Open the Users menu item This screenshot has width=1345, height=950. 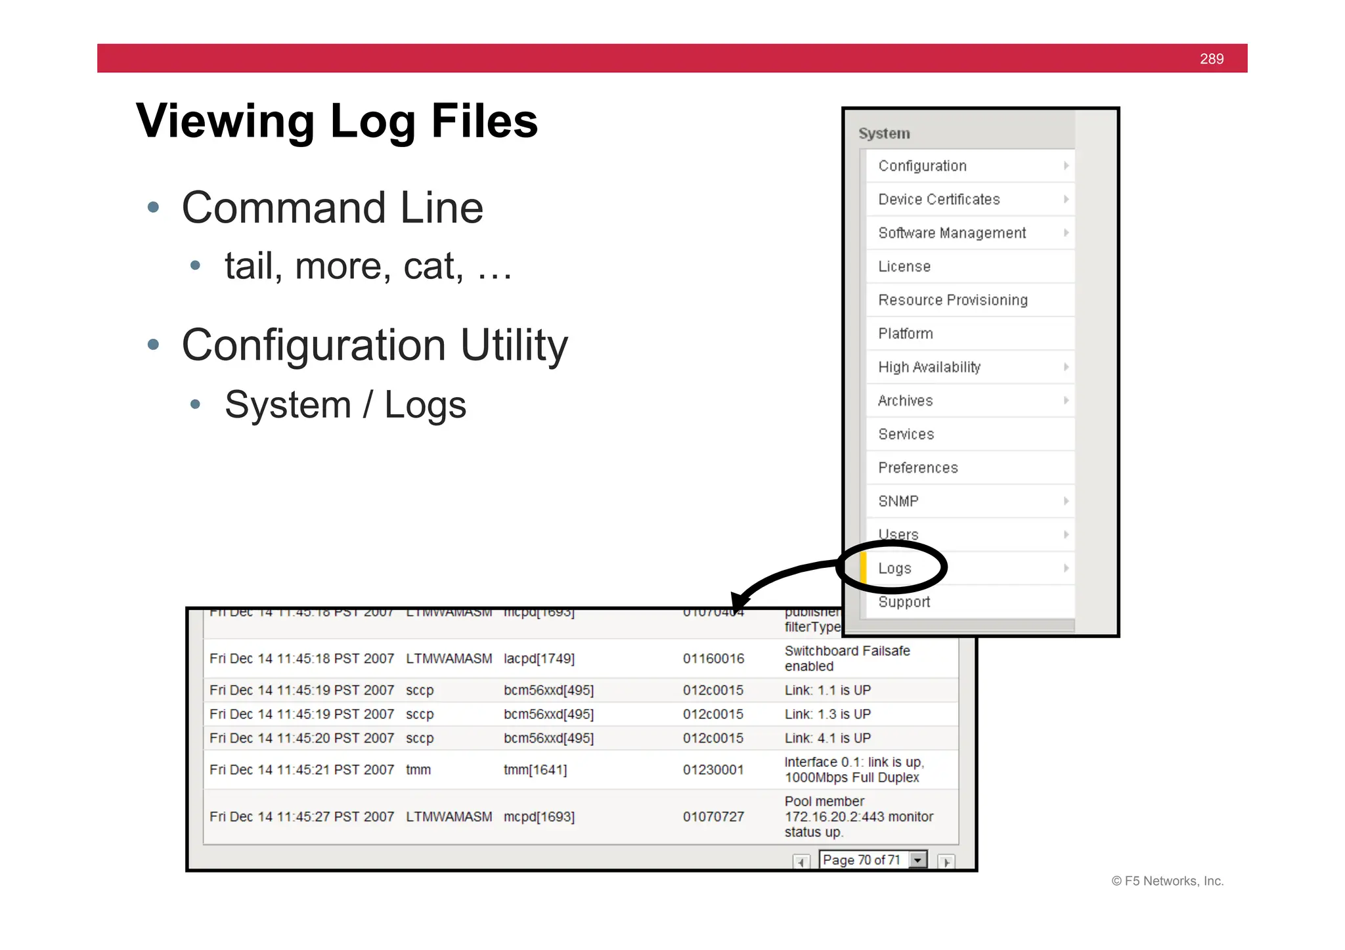(x=970, y=534)
